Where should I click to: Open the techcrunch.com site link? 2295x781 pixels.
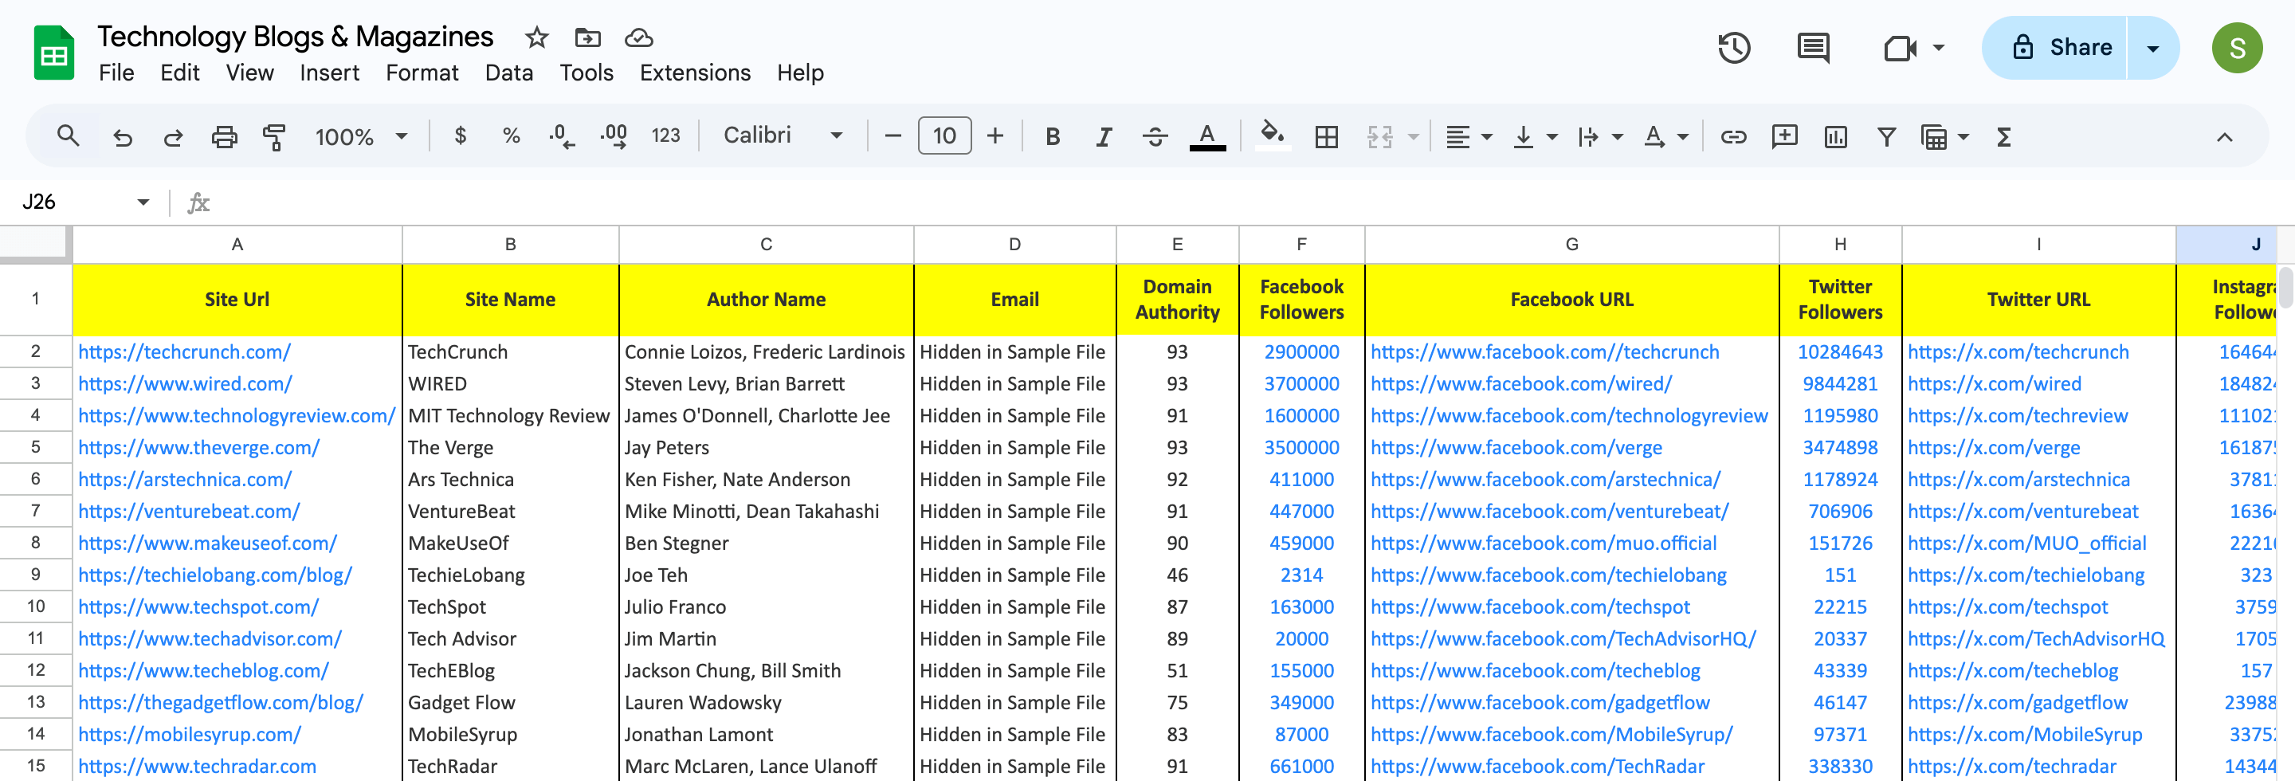[184, 351]
